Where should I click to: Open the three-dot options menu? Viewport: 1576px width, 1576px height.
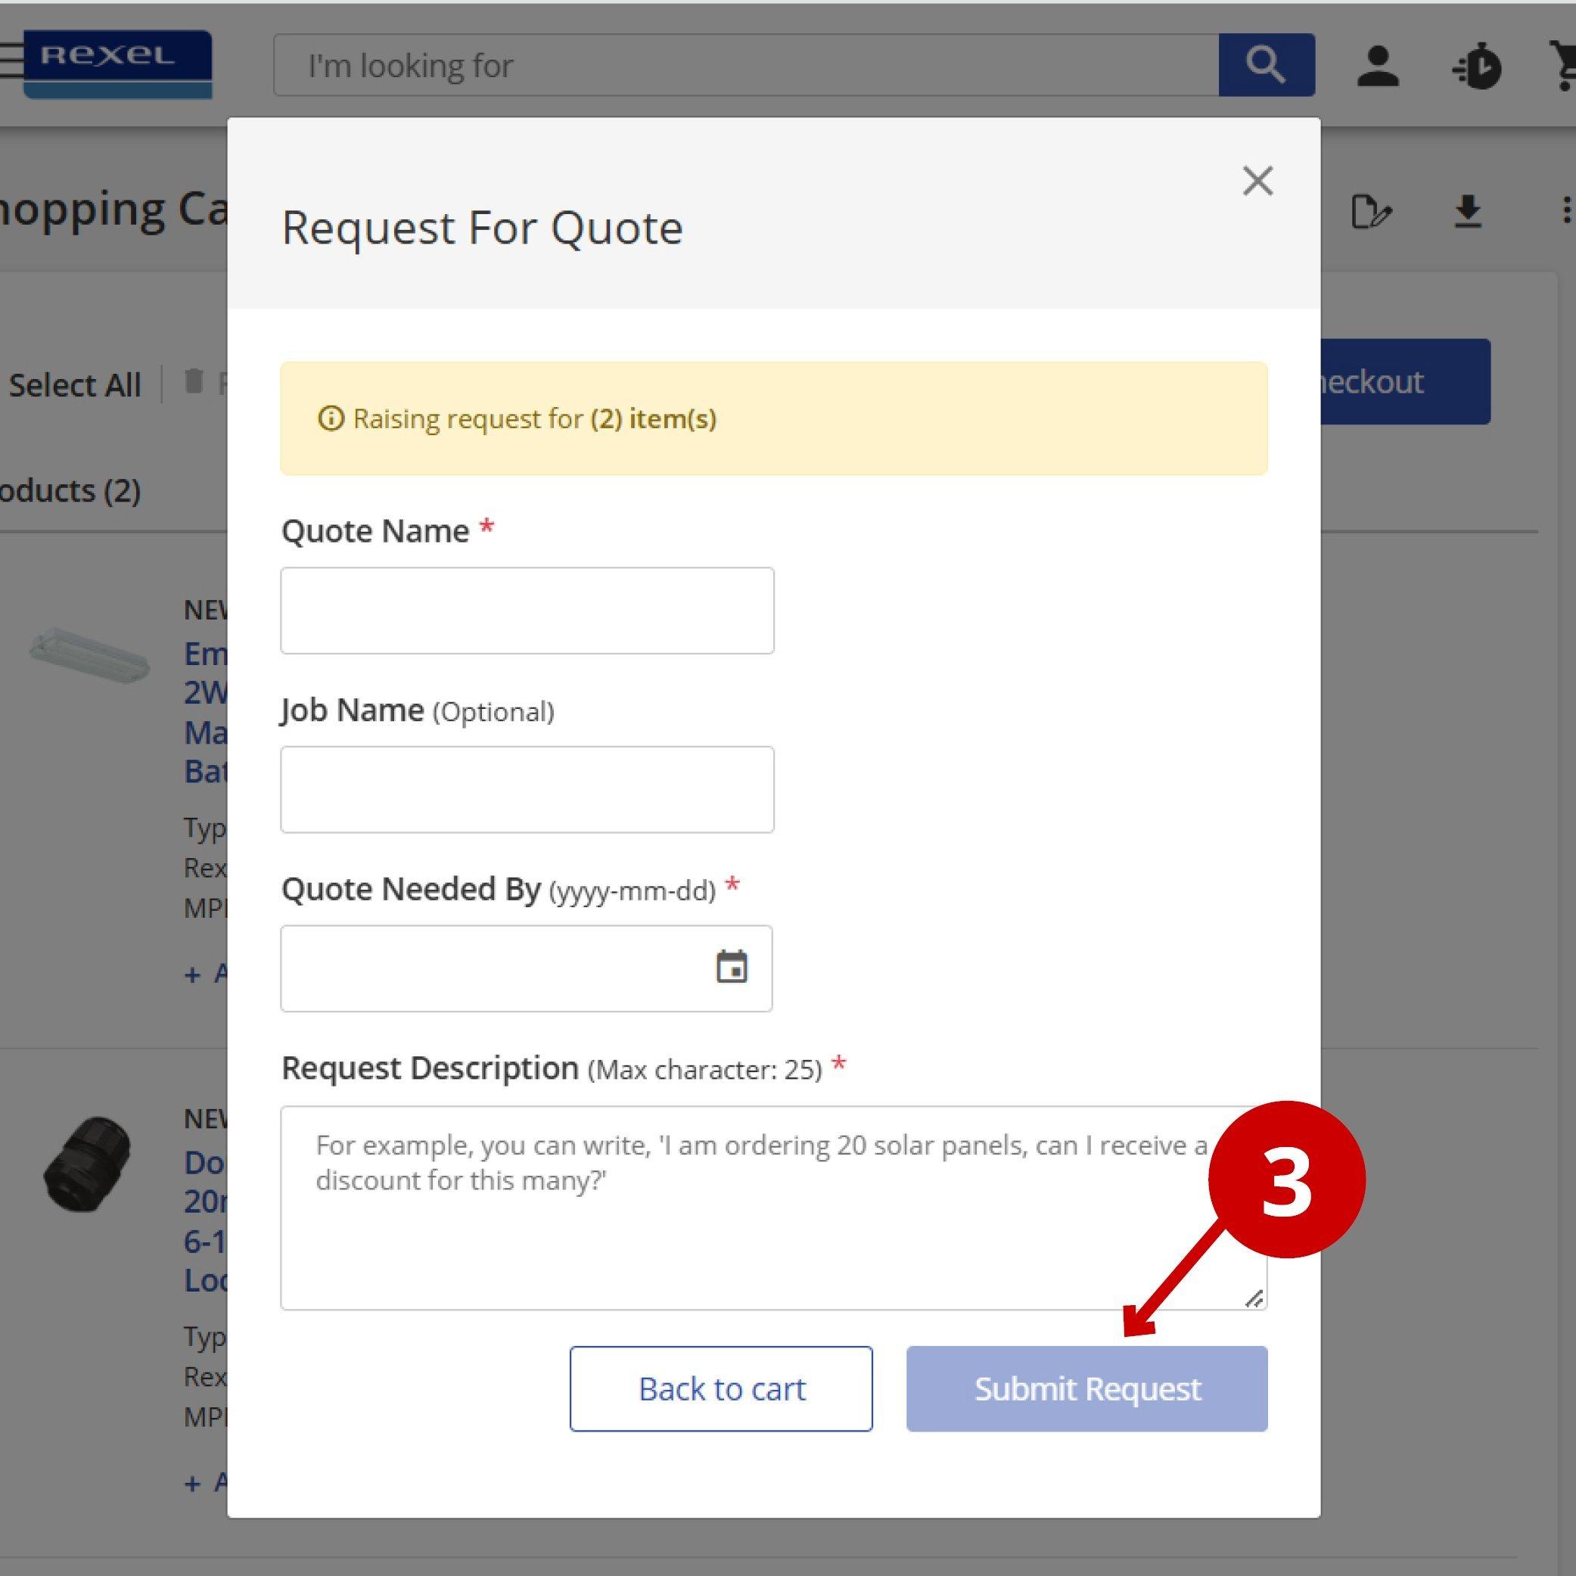1567,211
